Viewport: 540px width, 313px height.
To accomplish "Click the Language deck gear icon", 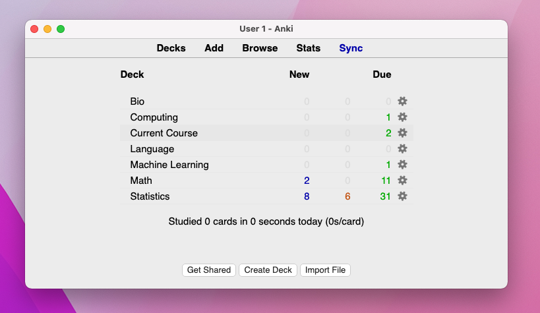I will 402,149.
